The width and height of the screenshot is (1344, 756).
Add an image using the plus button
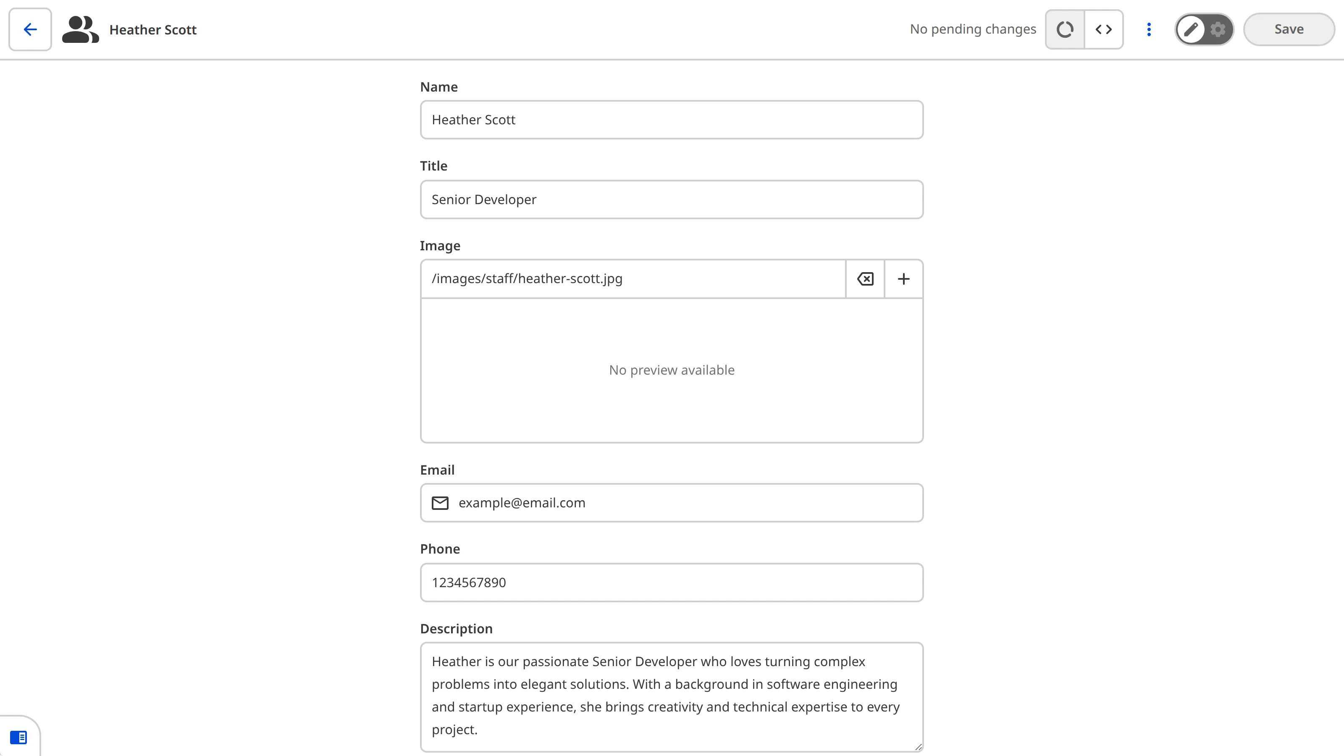[x=904, y=278]
